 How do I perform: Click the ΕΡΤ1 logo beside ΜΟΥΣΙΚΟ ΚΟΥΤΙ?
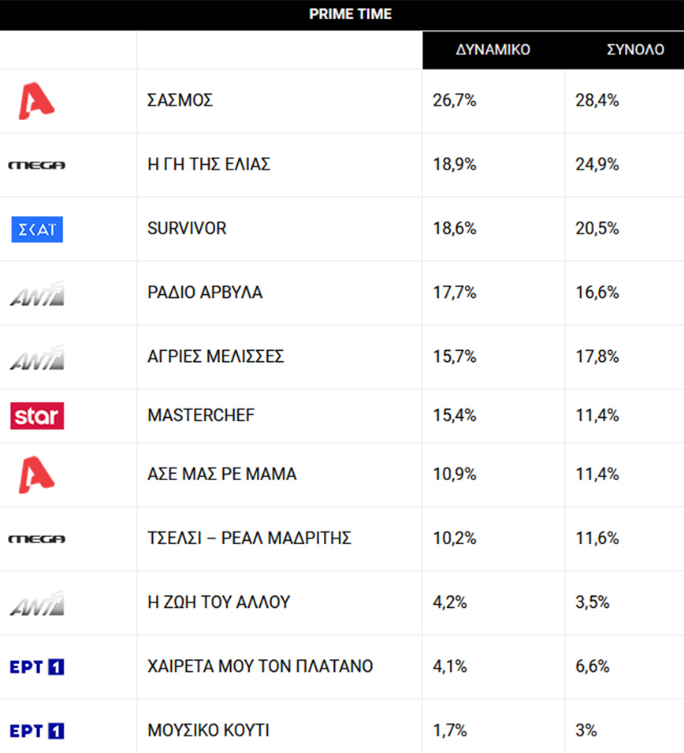point(37,731)
